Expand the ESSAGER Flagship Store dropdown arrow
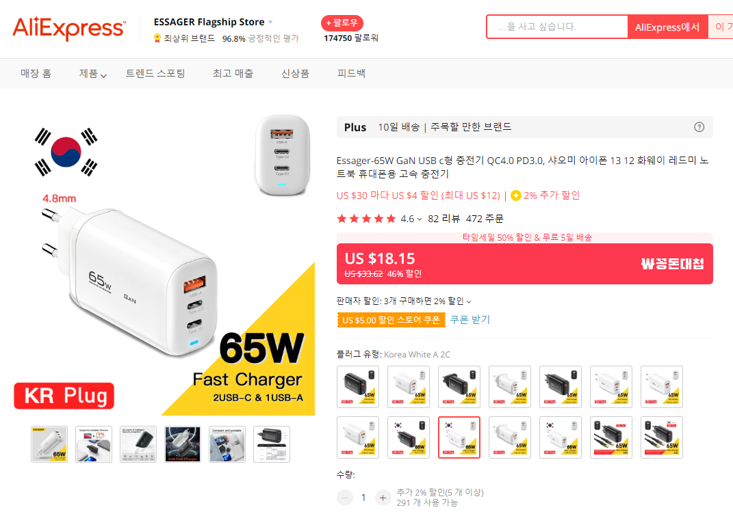733x514 pixels. (x=270, y=22)
